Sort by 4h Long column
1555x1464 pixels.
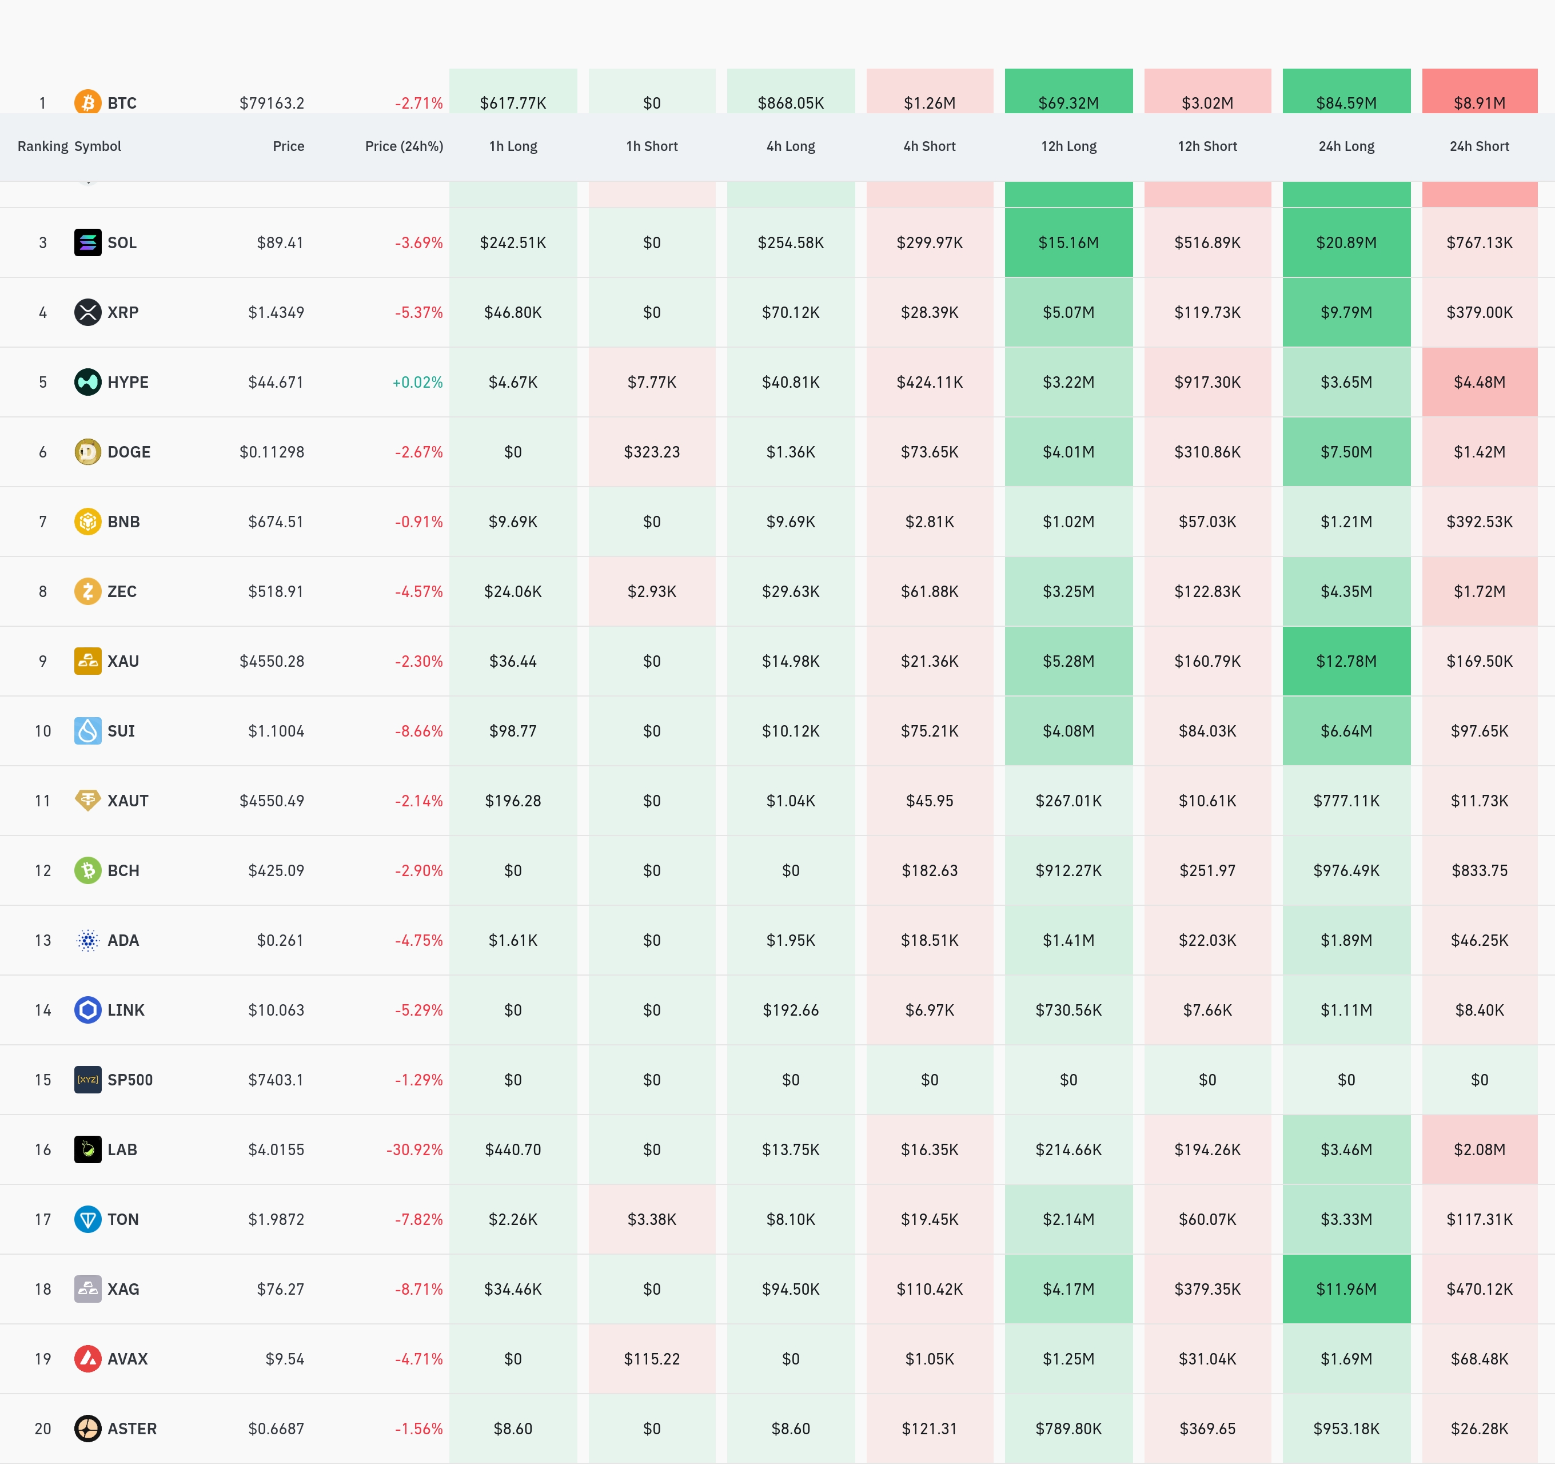tap(791, 146)
